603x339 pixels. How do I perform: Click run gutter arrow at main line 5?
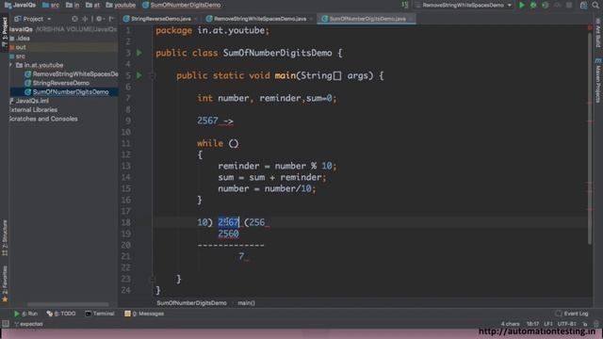139,75
